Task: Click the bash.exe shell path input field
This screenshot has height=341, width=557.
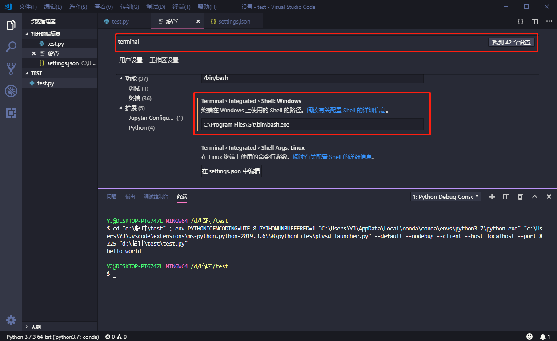Action: [312, 124]
